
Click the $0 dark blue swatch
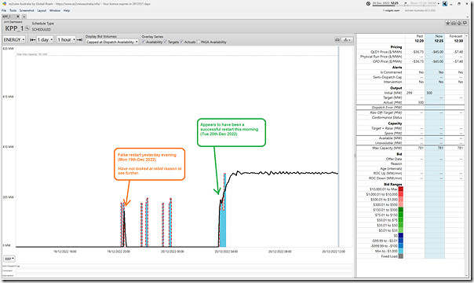(401, 236)
